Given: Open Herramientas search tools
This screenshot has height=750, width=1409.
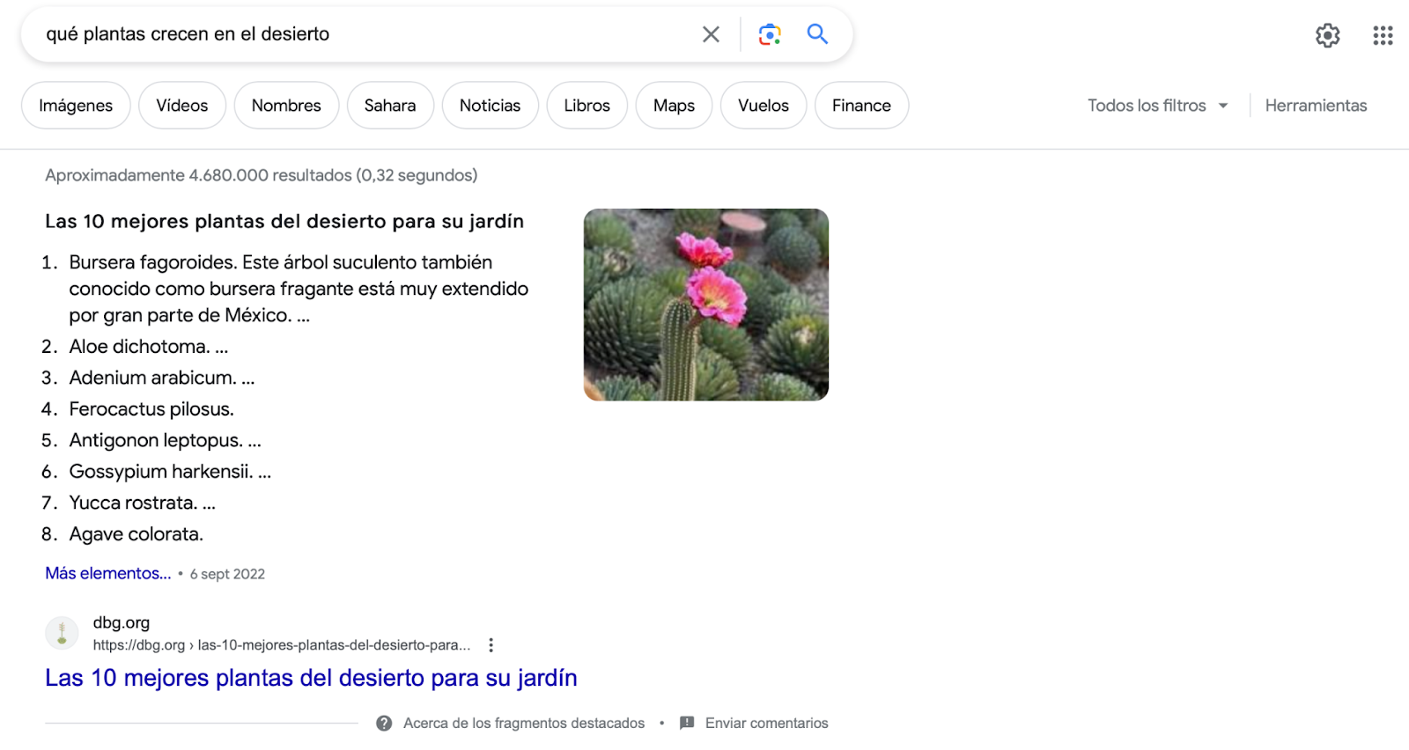Looking at the screenshot, I should 1316,106.
